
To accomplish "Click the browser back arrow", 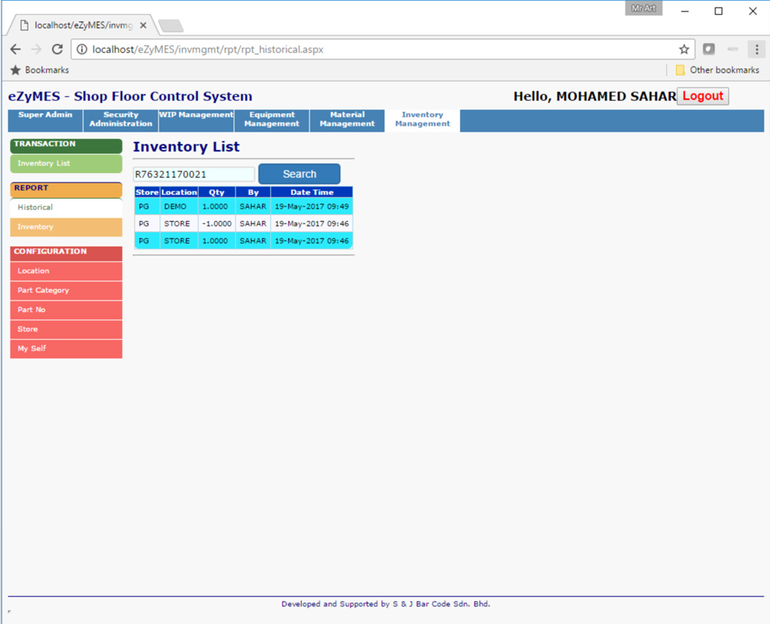I will (x=15, y=49).
